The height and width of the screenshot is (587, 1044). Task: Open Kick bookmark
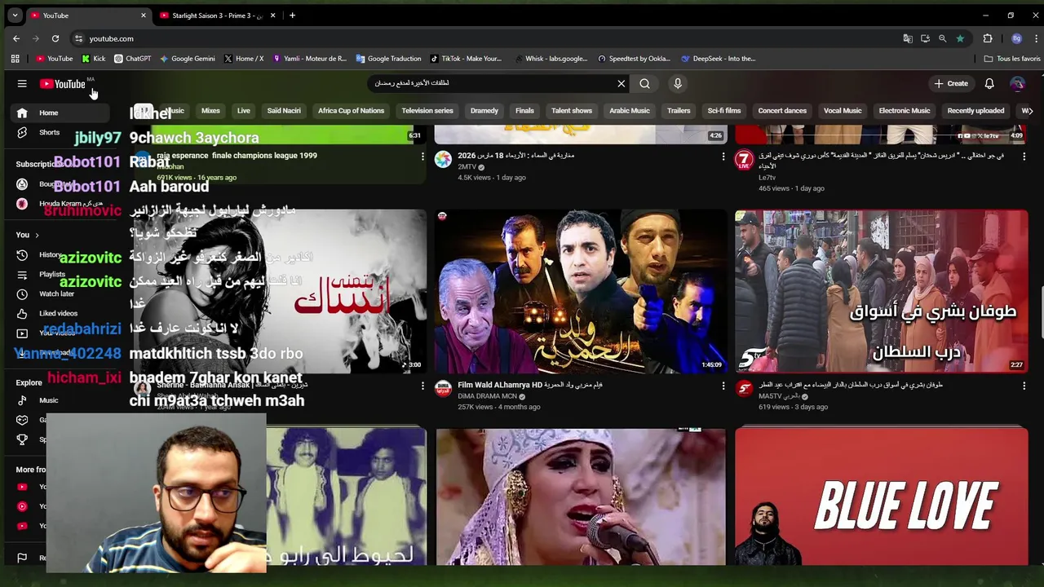pyautogui.click(x=93, y=59)
